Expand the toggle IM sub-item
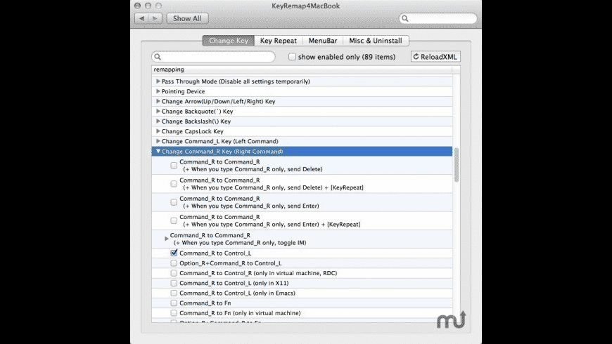612x344 pixels. [x=167, y=239]
